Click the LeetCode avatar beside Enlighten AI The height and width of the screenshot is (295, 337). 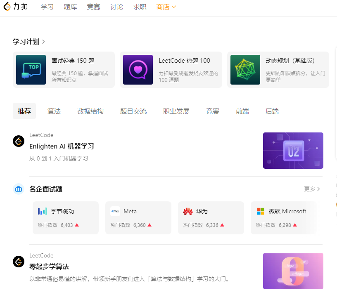click(x=19, y=141)
